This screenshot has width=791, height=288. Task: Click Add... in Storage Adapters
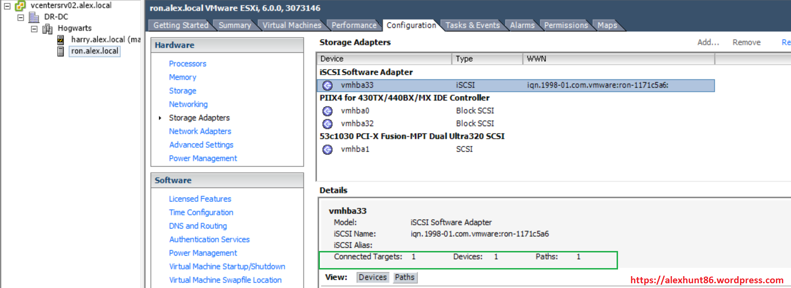click(708, 42)
